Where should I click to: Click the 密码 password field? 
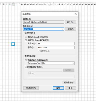56,47
